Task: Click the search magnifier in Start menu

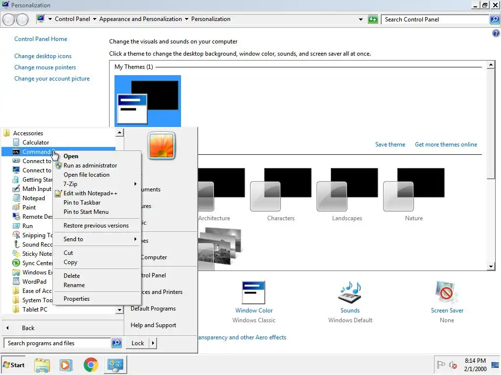Action: [x=116, y=343]
